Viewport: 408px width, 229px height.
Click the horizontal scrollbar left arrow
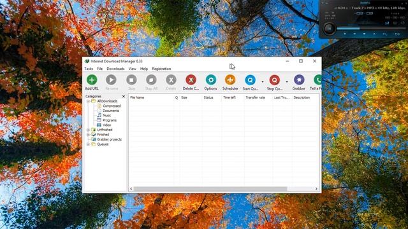(131, 189)
